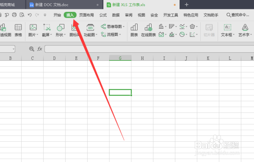The image size is (254, 162).
Task: Select column L header
Action: point(230,58)
